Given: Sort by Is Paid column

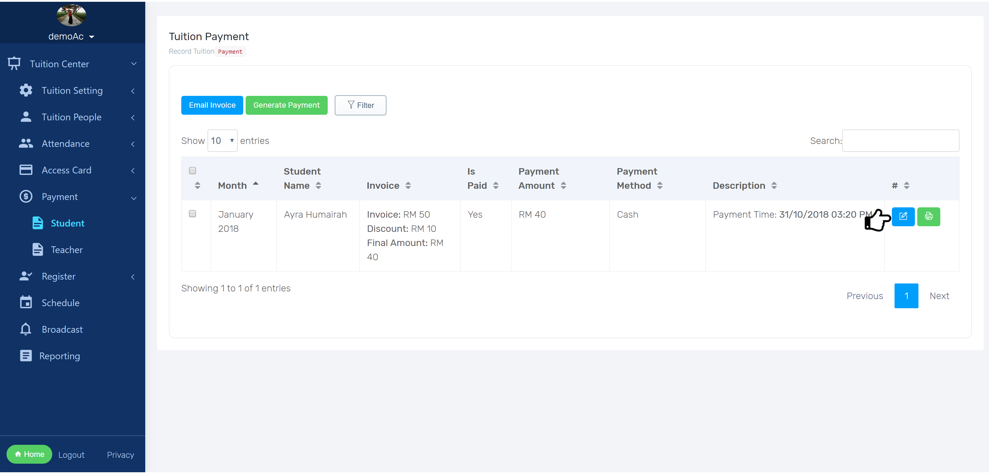Looking at the screenshot, I should pos(496,186).
